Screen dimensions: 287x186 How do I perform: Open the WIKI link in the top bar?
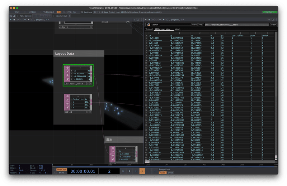click(17, 12)
